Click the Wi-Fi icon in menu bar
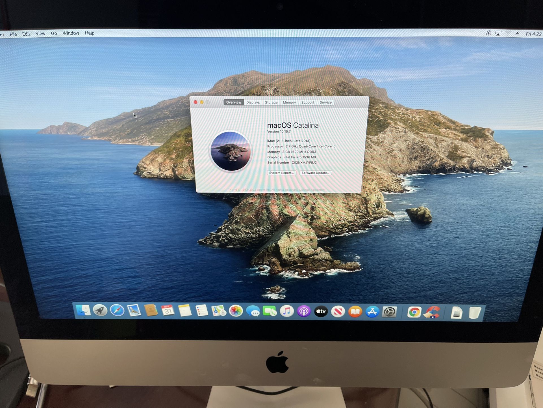Image resolution: width=543 pixels, height=408 pixels. click(x=508, y=33)
